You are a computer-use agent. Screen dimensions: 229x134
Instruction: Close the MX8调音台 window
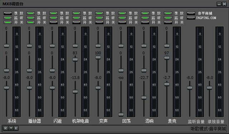[224, 4]
